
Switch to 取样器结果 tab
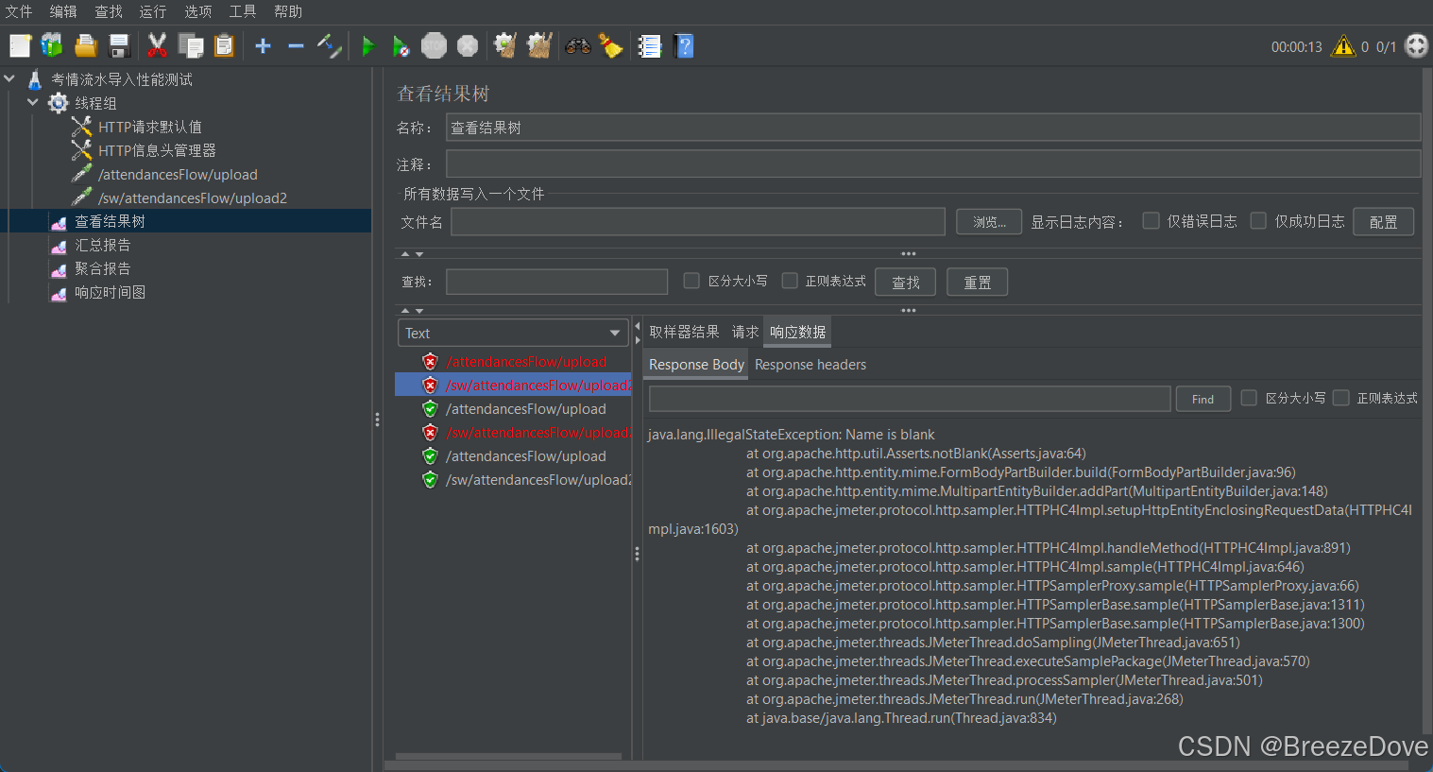(x=684, y=332)
